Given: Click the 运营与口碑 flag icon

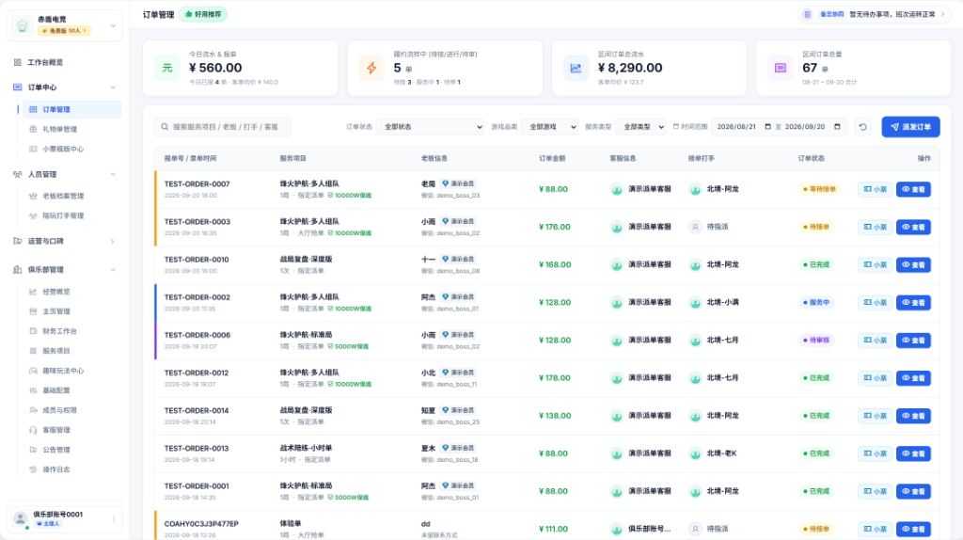Looking at the screenshot, I should tap(17, 241).
